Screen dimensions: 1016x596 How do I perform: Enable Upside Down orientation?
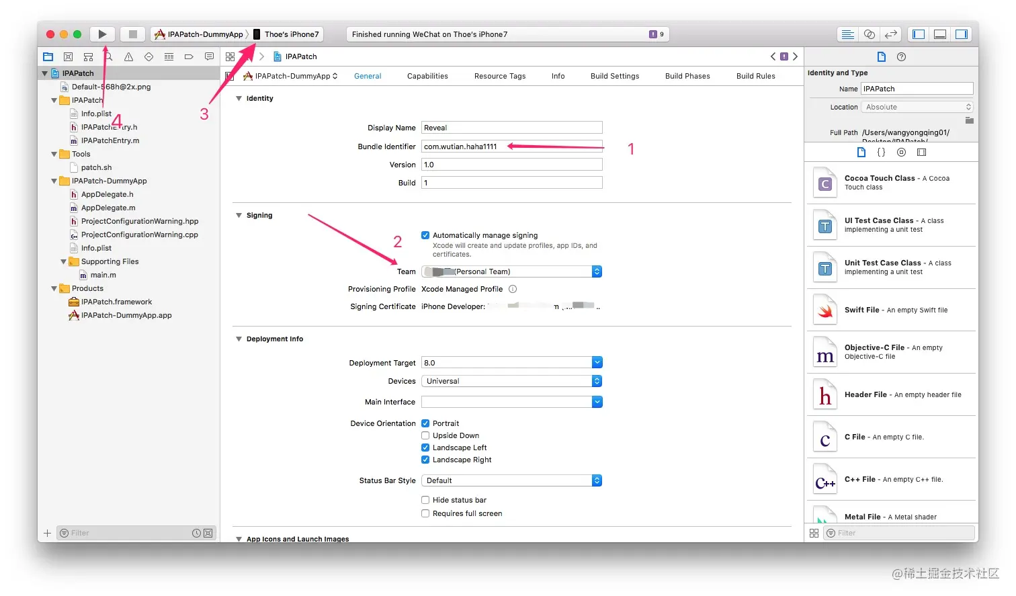point(425,435)
